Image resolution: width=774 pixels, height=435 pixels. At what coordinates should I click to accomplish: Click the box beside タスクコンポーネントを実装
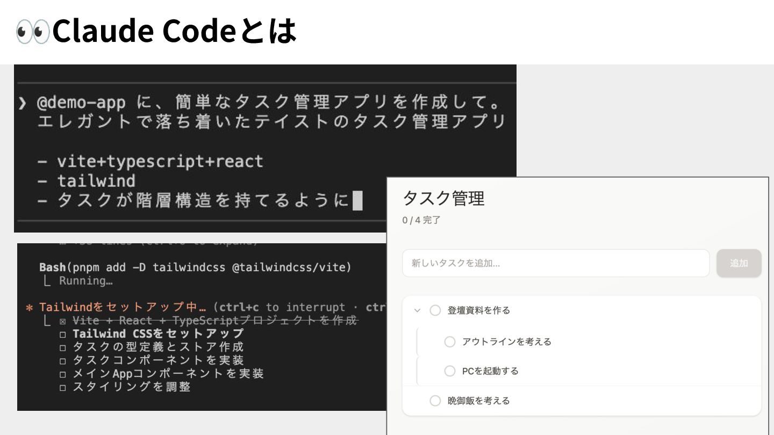[x=63, y=360]
